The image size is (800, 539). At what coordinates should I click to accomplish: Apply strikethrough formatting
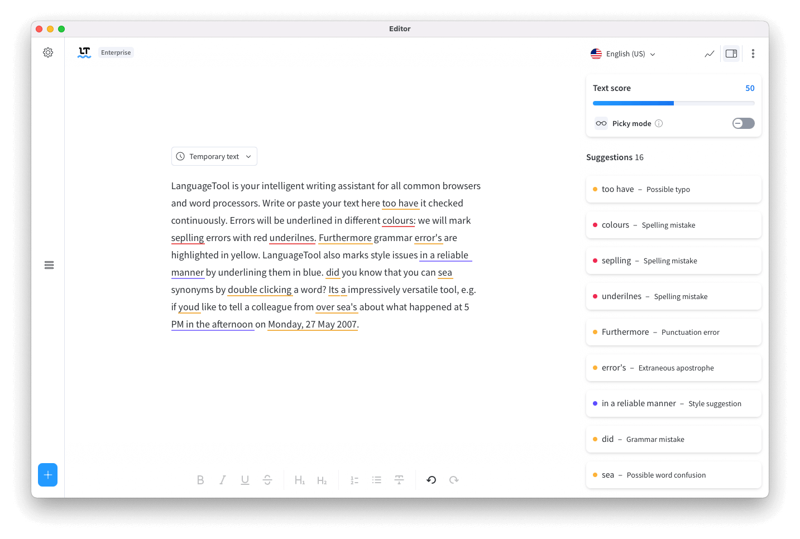tap(267, 480)
